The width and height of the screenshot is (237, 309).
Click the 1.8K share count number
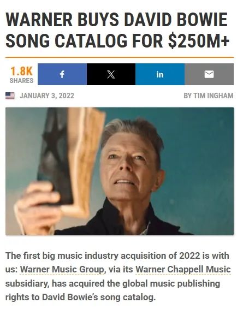[21, 72]
